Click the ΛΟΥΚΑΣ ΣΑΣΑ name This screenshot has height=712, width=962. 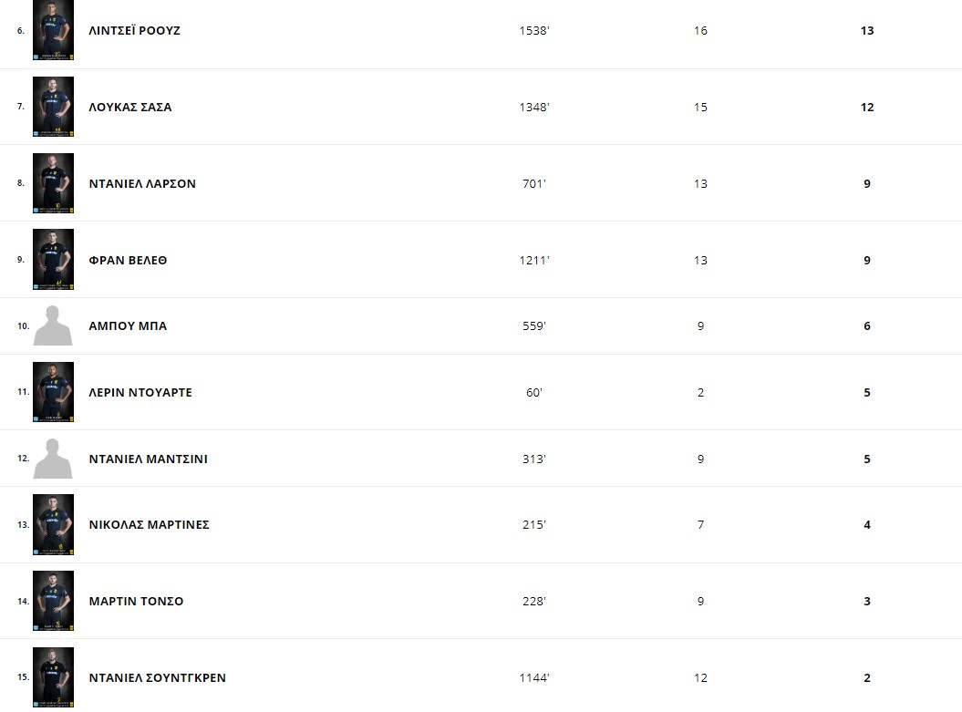(130, 108)
